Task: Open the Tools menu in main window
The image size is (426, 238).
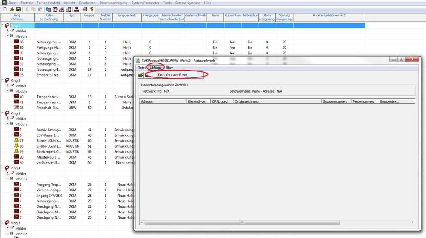Action: [x=167, y=3]
